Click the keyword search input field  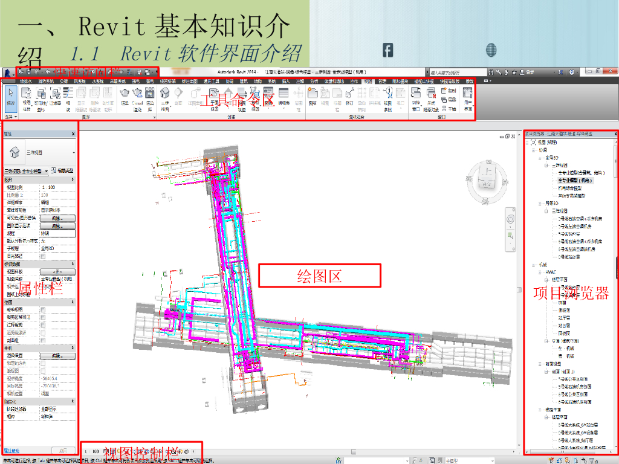(x=458, y=72)
